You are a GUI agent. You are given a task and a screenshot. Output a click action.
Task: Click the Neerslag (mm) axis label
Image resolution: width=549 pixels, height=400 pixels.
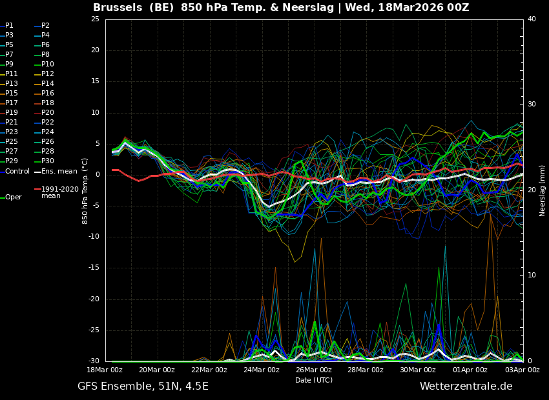tap(543, 190)
